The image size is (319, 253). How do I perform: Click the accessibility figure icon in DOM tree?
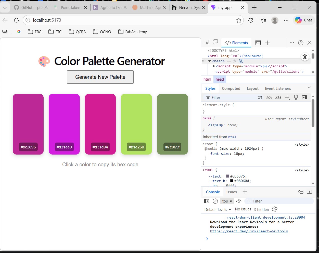305,57
